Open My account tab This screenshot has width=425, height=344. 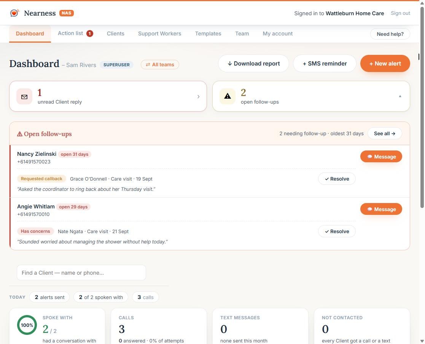pos(277,34)
